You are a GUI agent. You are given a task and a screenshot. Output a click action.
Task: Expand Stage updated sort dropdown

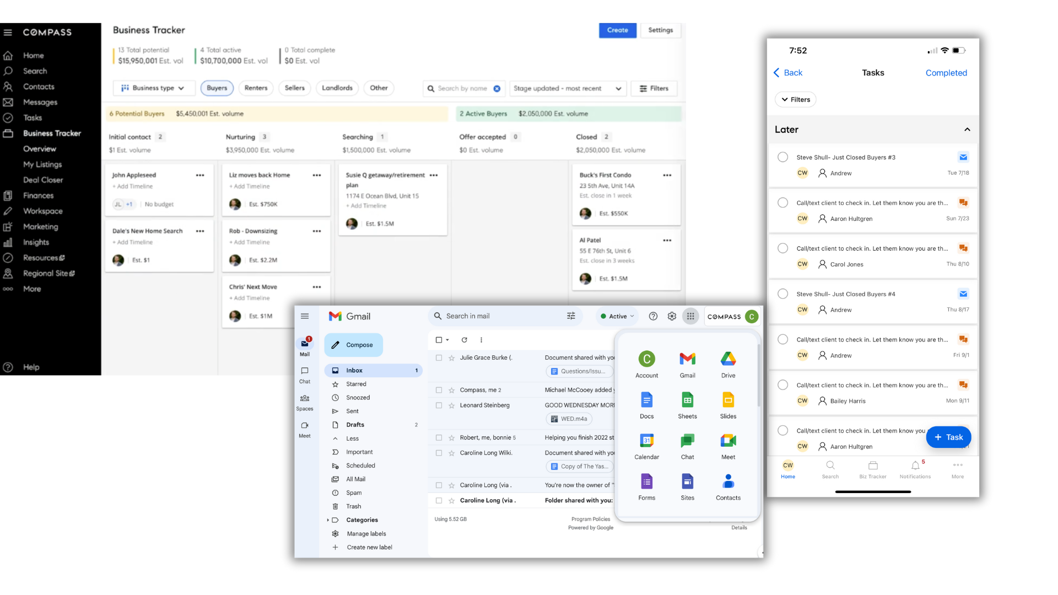(568, 89)
